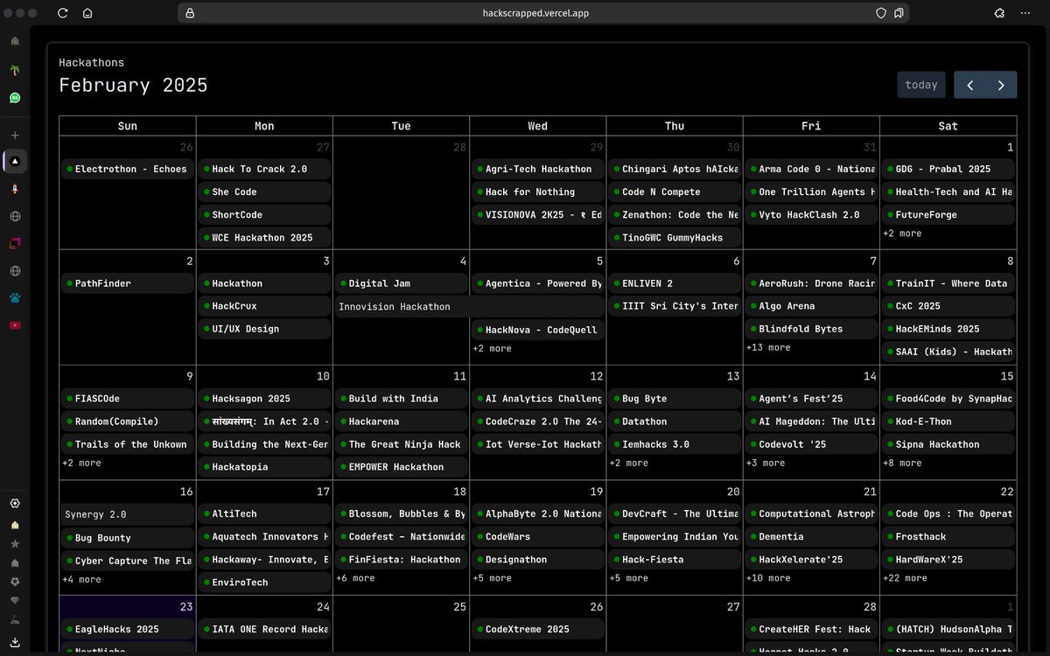Viewport: 1050px width, 656px height.
Task: Open the 'GDG - Prabal 2025' event
Action: tap(948, 169)
